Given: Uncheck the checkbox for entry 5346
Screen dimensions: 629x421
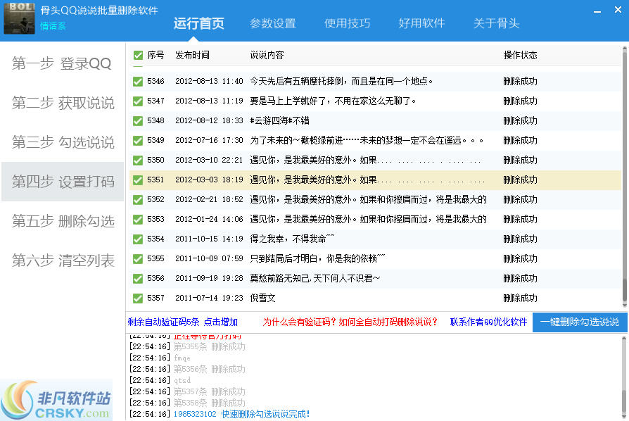Looking at the screenshot, I should pyautogui.click(x=138, y=81).
